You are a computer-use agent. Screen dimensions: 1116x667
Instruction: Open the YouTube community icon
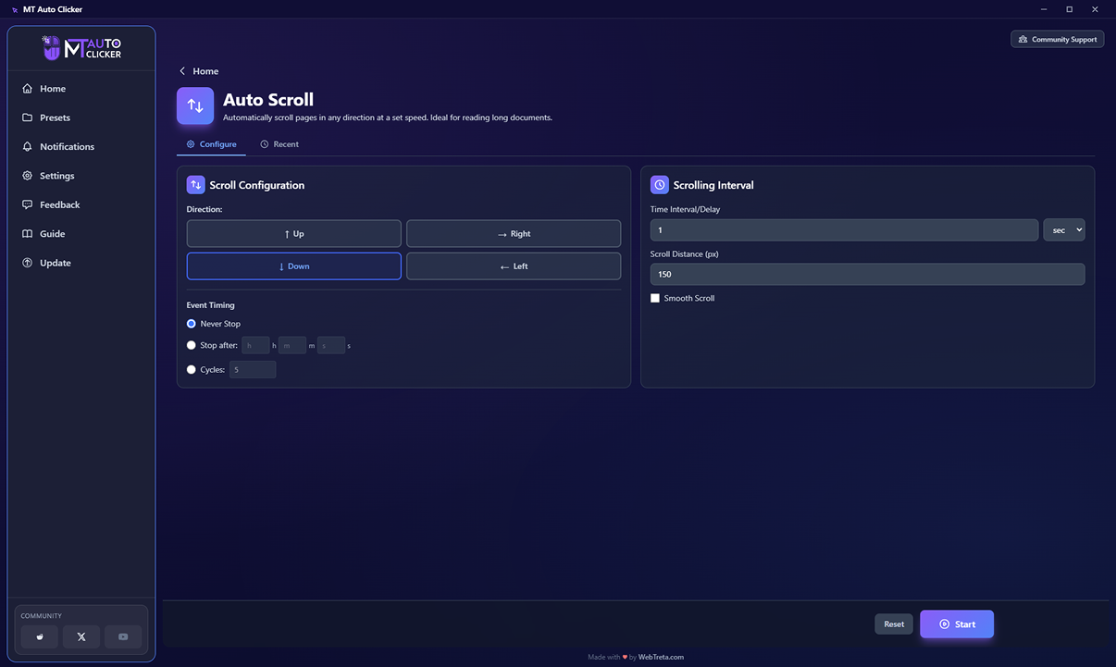pos(123,636)
